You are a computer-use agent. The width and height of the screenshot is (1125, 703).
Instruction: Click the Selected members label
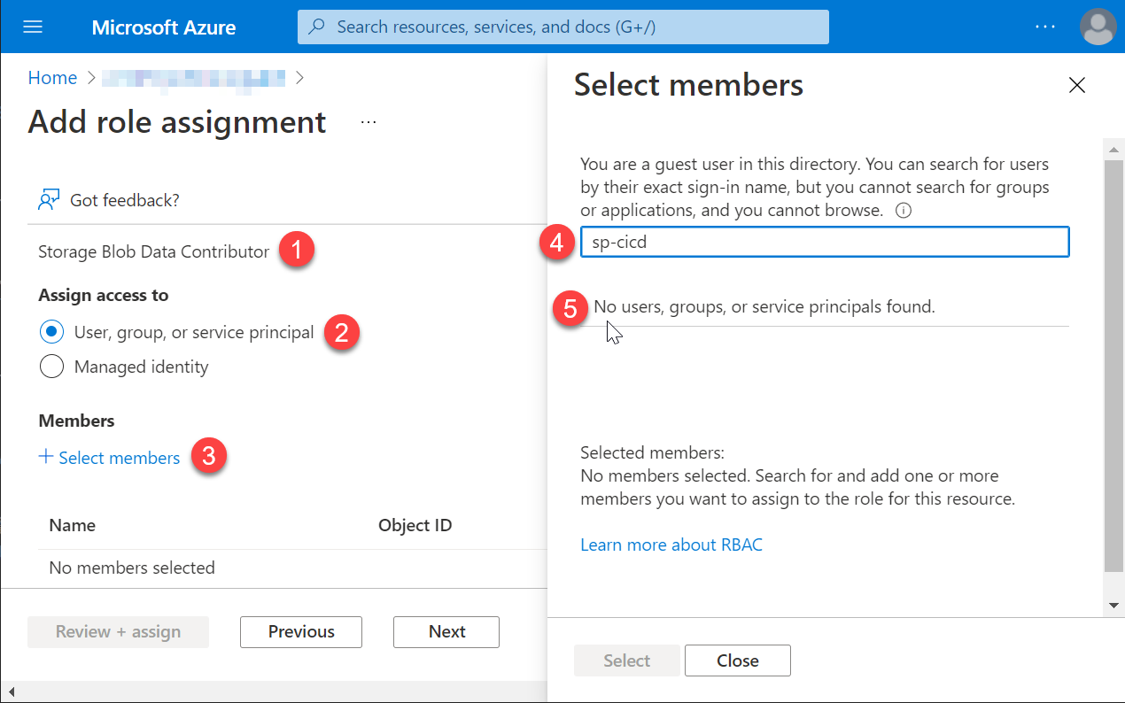tap(652, 452)
